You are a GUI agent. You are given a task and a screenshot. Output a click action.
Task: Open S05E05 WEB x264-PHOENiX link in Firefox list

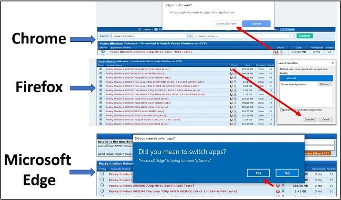click(x=136, y=115)
